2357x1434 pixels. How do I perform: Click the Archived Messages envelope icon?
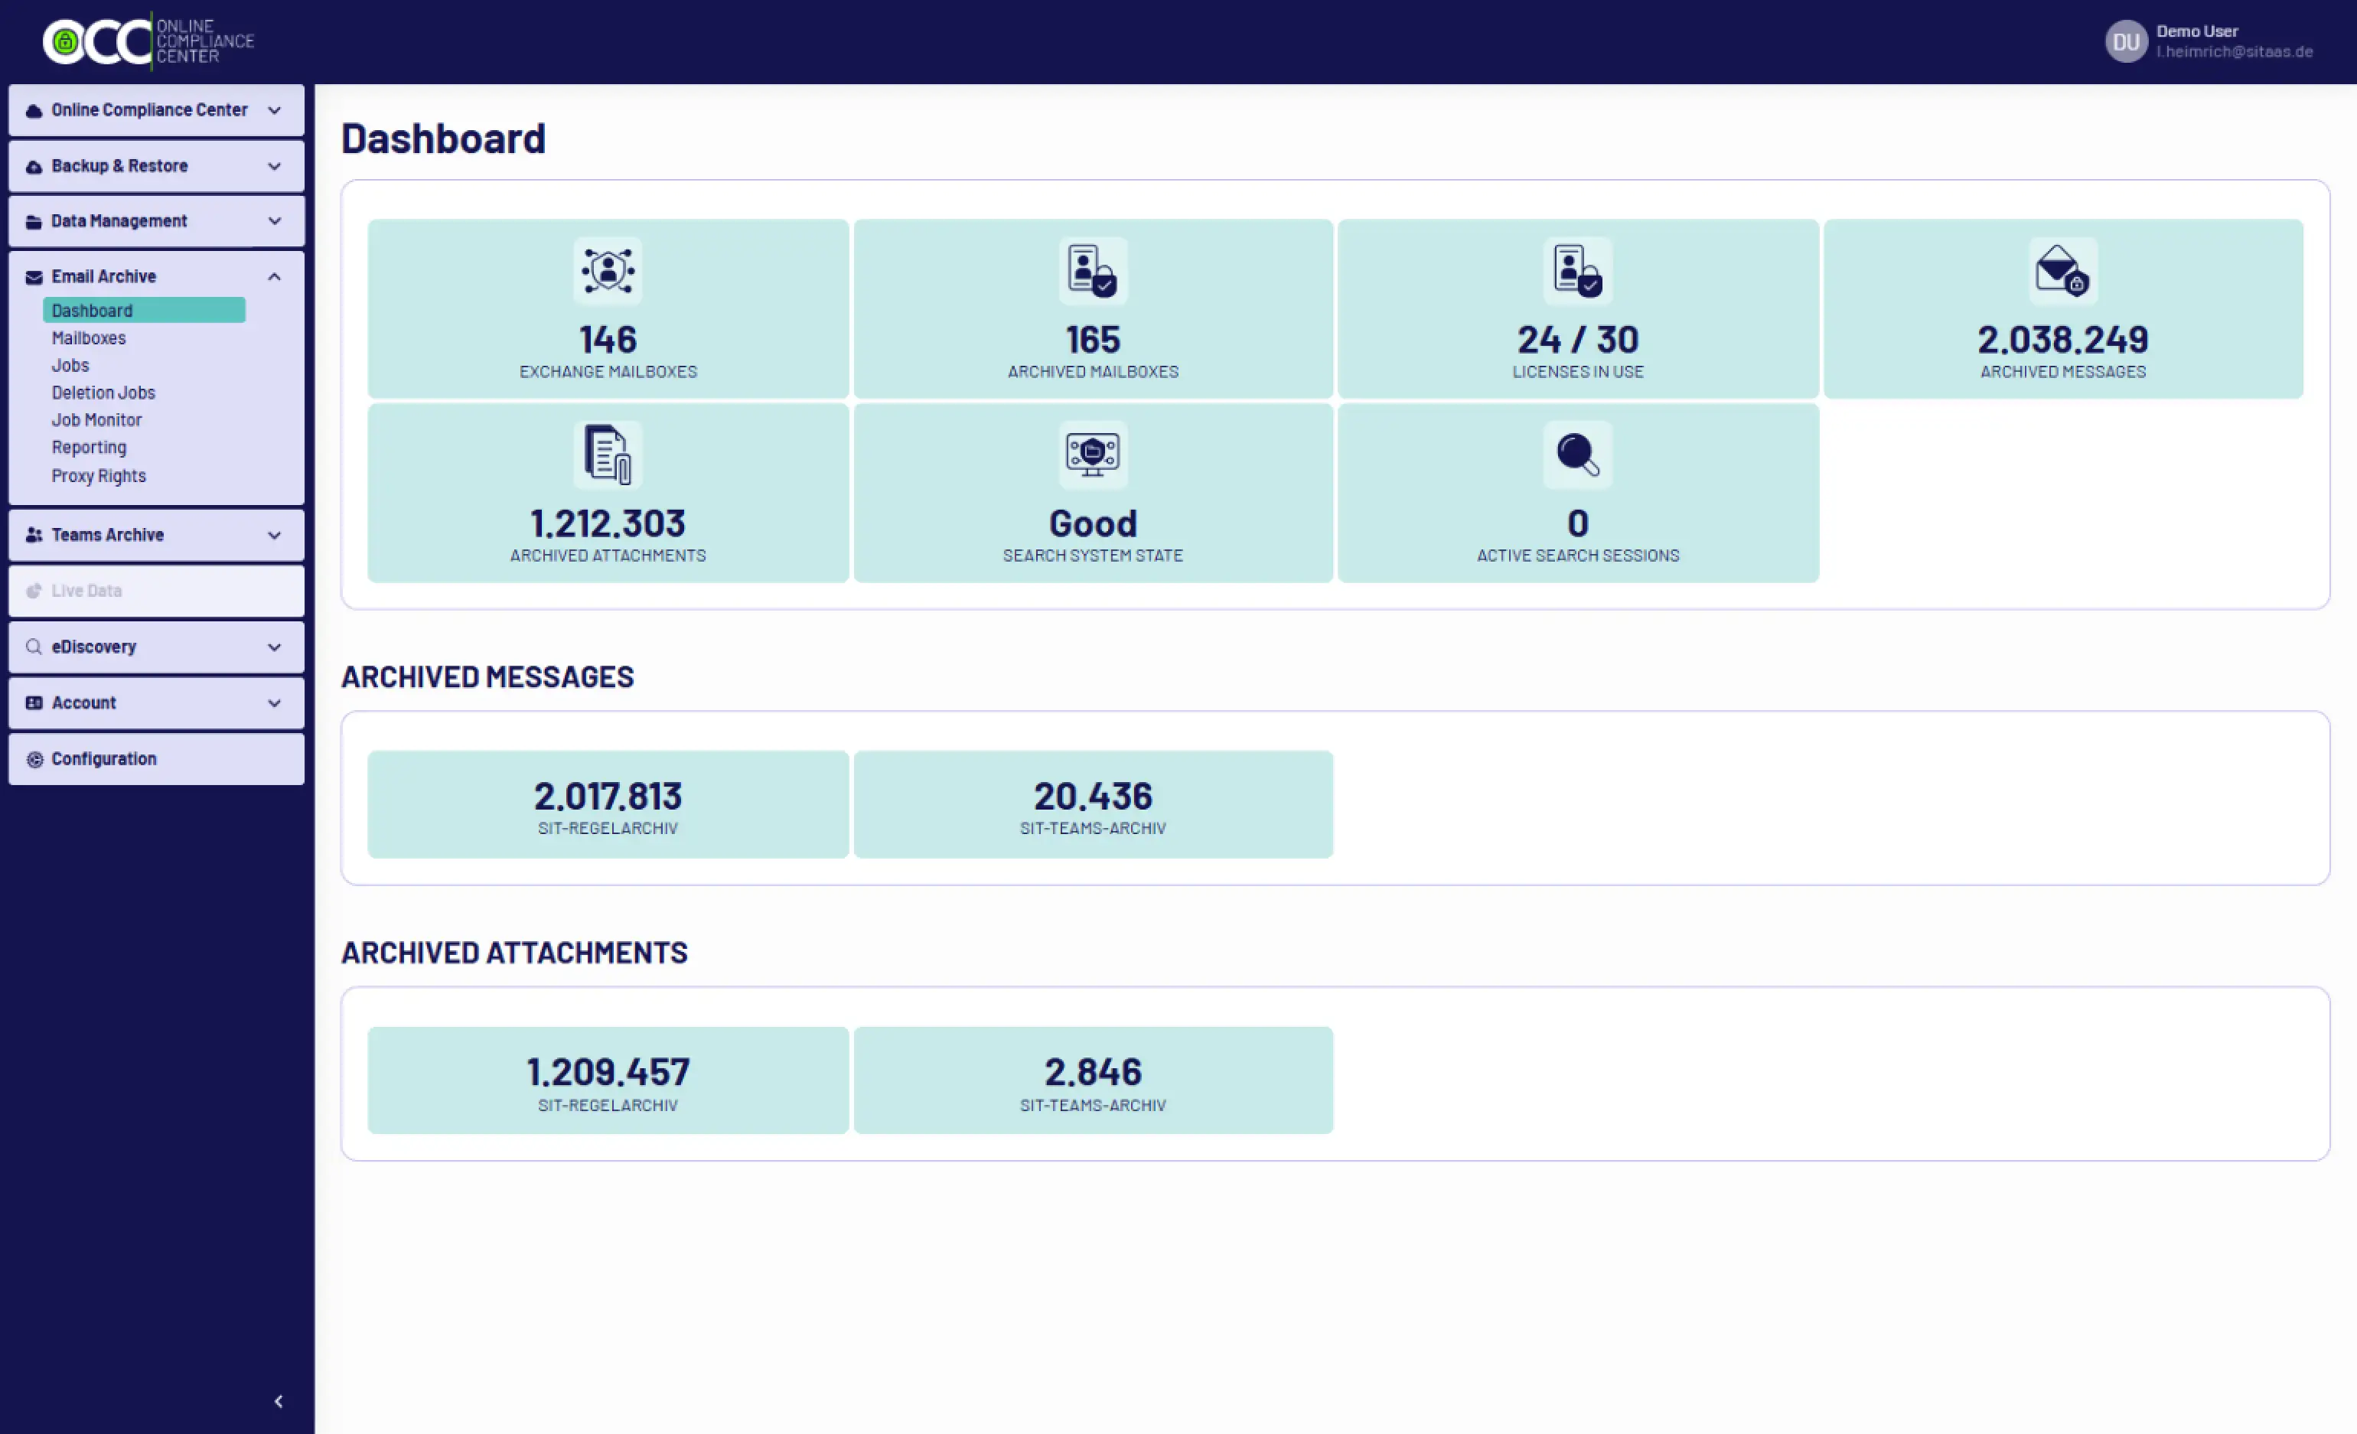coord(2062,271)
